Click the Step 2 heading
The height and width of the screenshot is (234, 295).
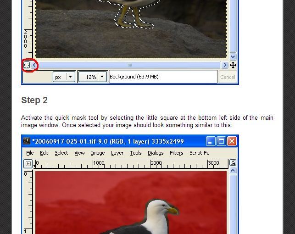(x=34, y=100)
